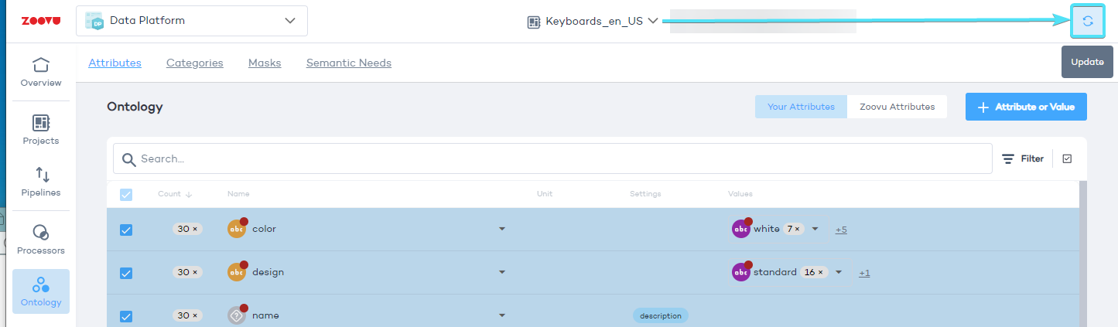Open Processors from the sidebar
This screenshot has height=327, width=1118.
[x=41, y=240]
